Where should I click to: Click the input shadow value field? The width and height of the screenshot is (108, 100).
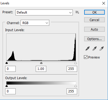pos(10,69)
